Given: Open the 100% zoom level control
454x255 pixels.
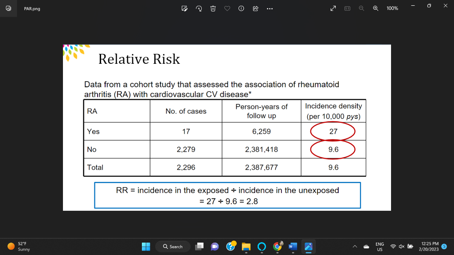Looking at the screenshot, I should point(392,8).
